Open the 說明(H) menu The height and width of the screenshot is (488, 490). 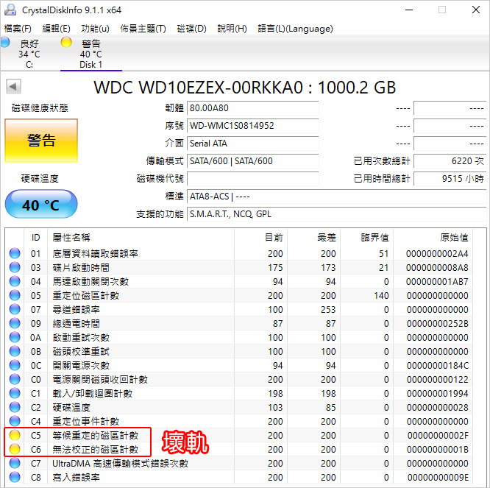232,29
